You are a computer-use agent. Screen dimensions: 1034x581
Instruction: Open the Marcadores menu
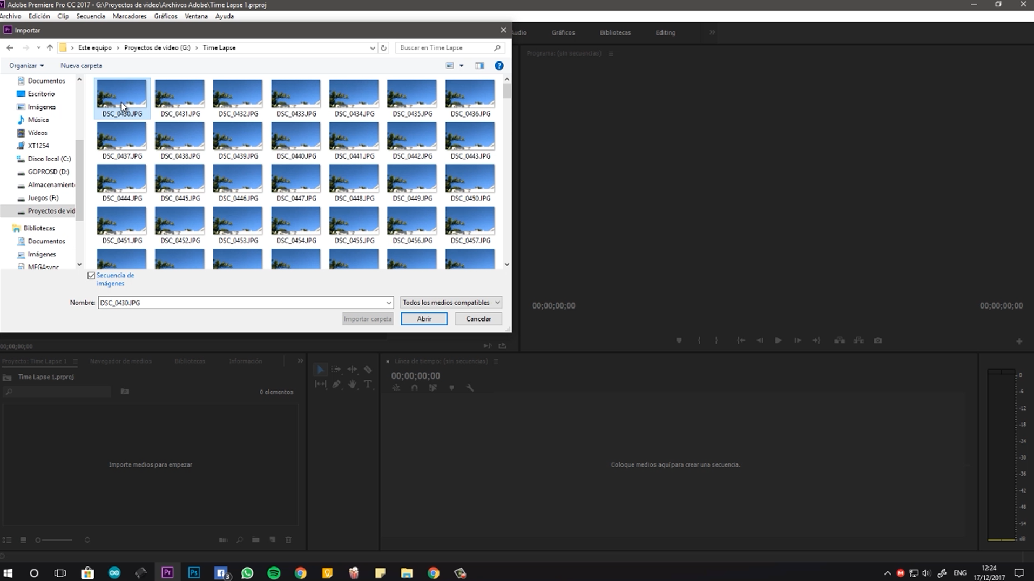[130, 16]
